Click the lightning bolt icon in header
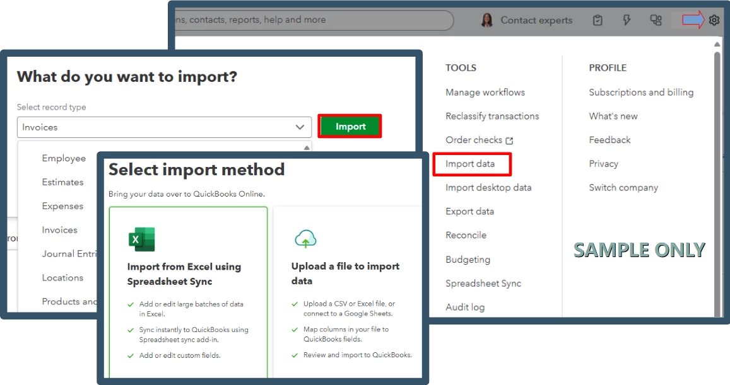Viewport: 730px width, 385px height. tap(627, 20)
